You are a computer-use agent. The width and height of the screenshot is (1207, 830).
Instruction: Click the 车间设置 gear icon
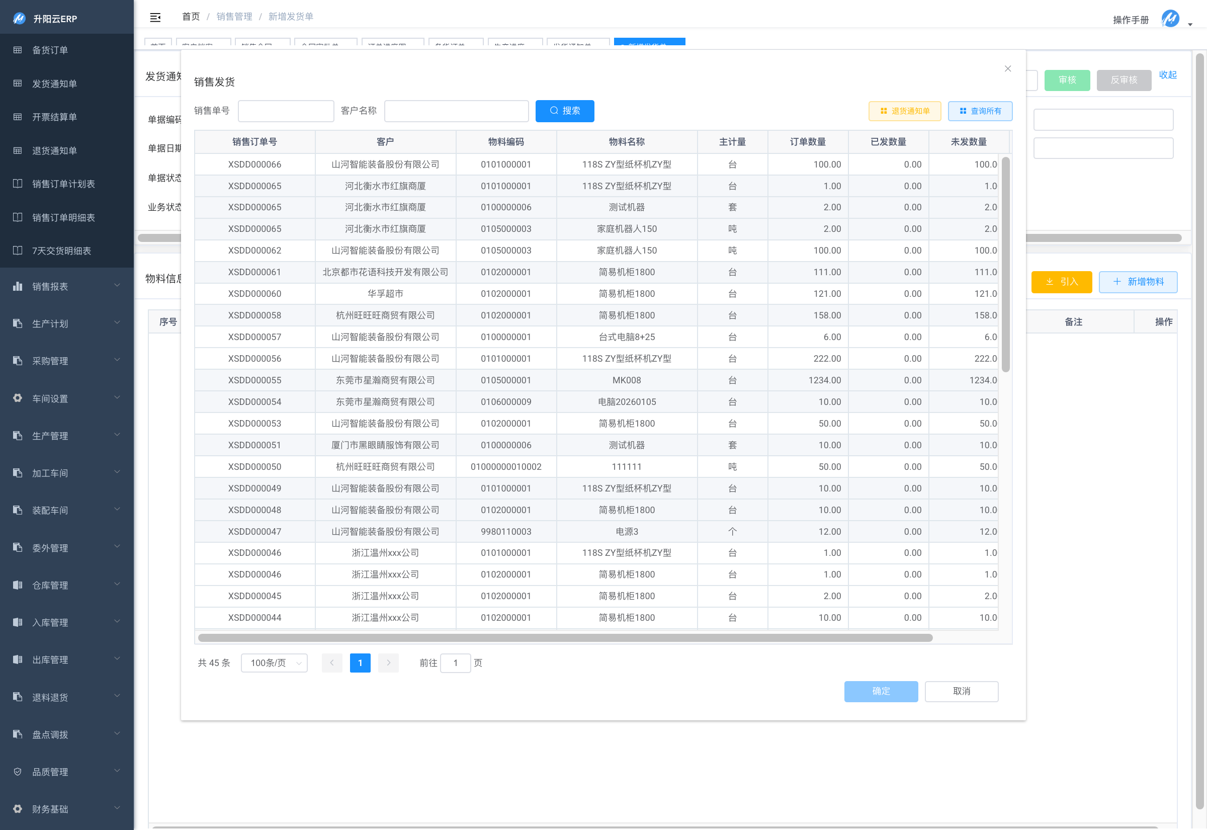coord(18,398)
